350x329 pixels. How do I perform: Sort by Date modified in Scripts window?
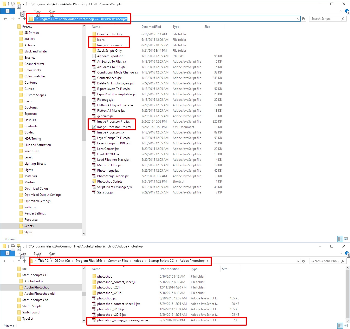pyautogui.click(x=151, y=27)
